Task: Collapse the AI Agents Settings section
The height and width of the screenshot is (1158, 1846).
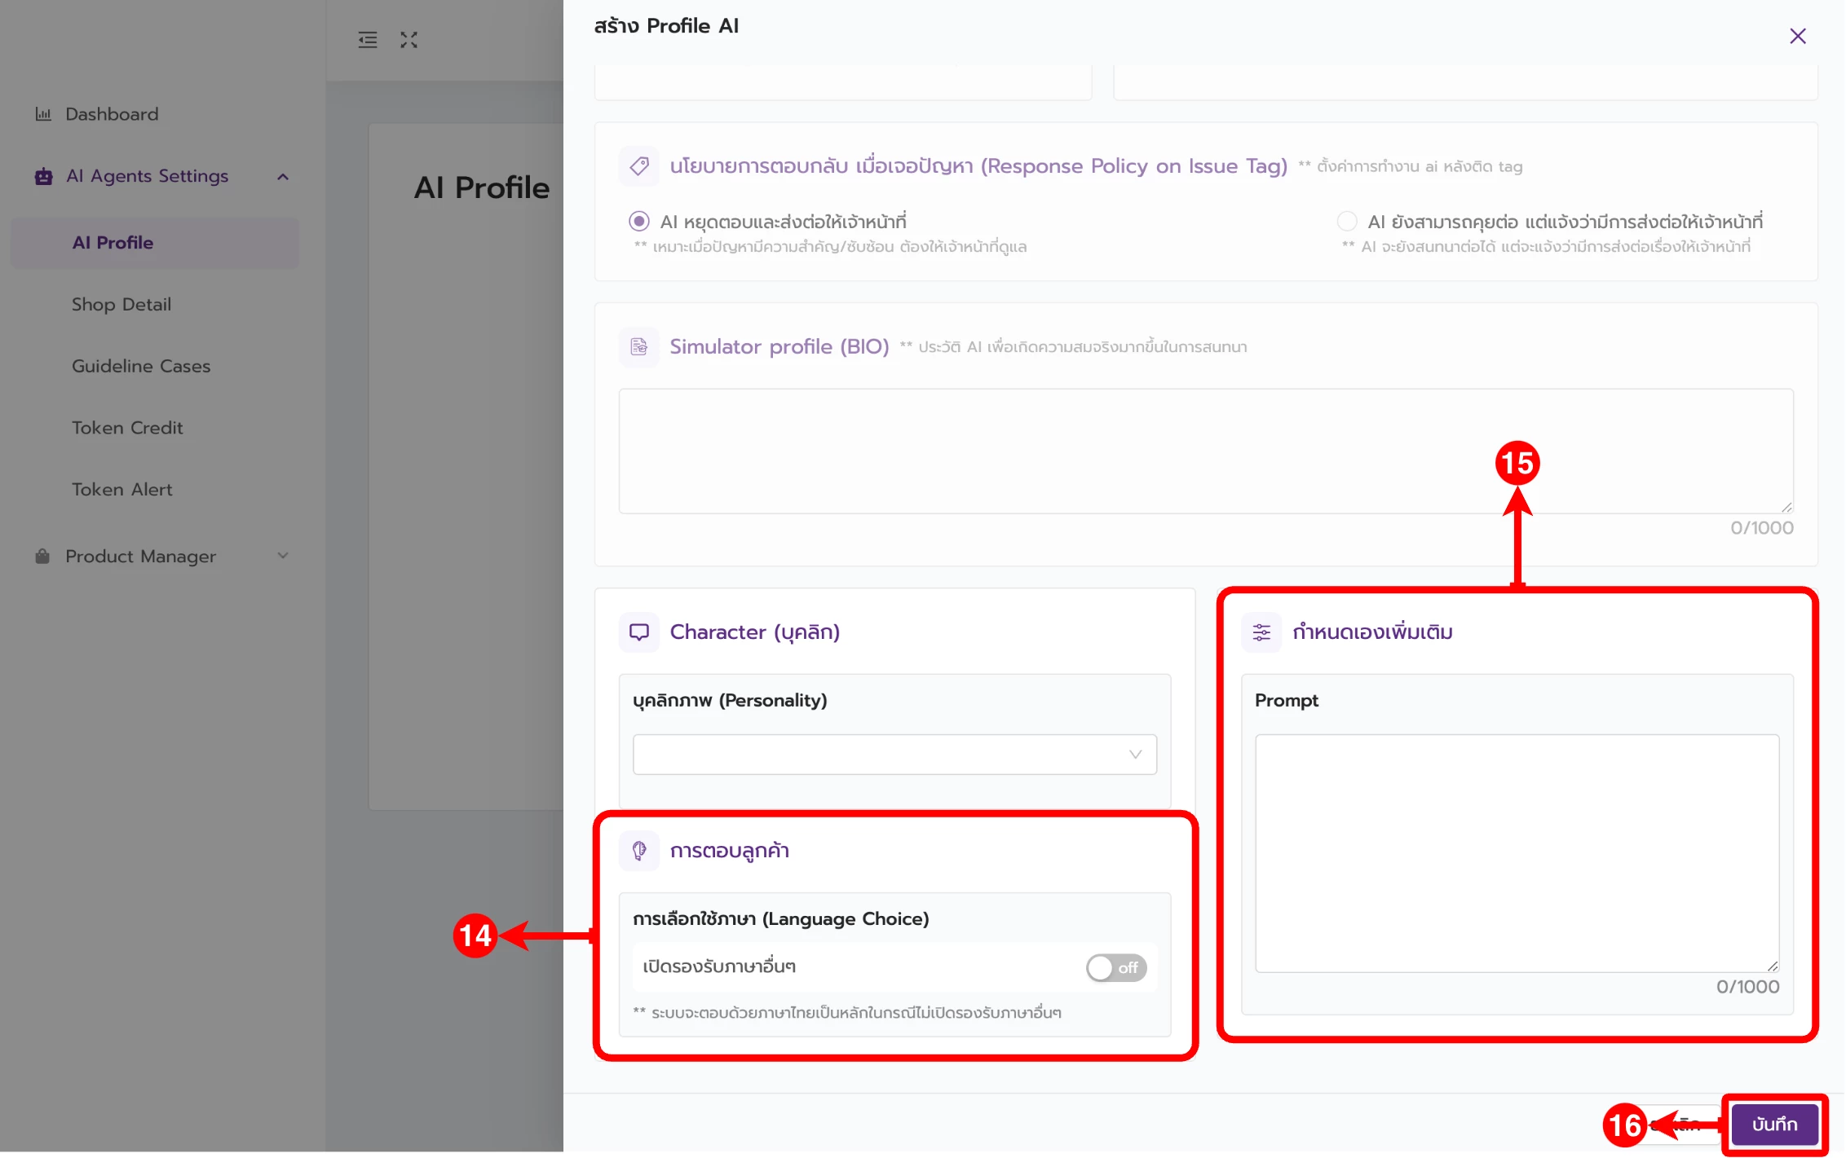Action: 283,177
